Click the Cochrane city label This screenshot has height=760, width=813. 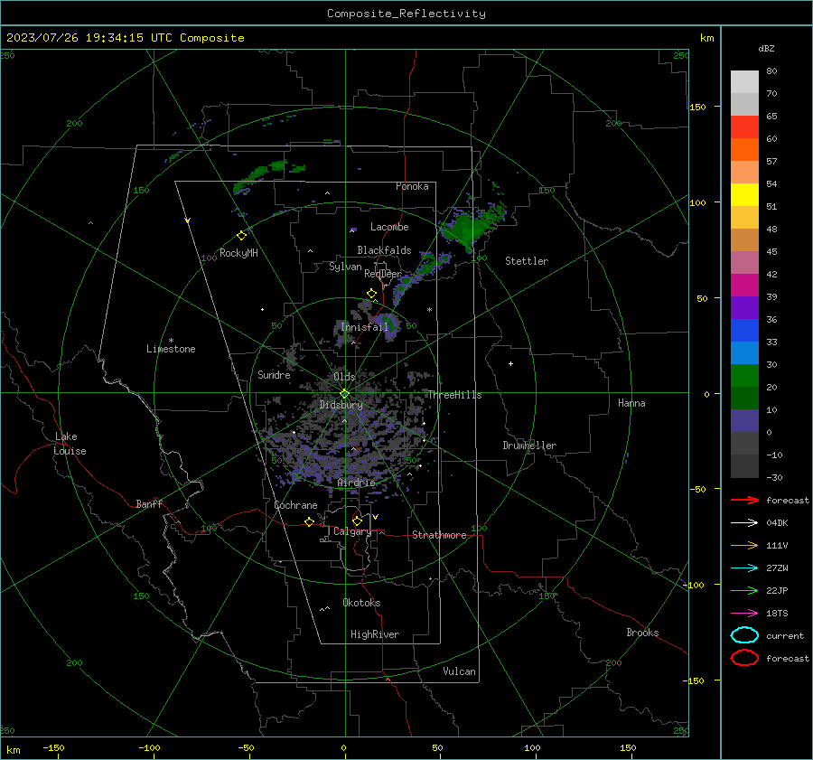295,505
